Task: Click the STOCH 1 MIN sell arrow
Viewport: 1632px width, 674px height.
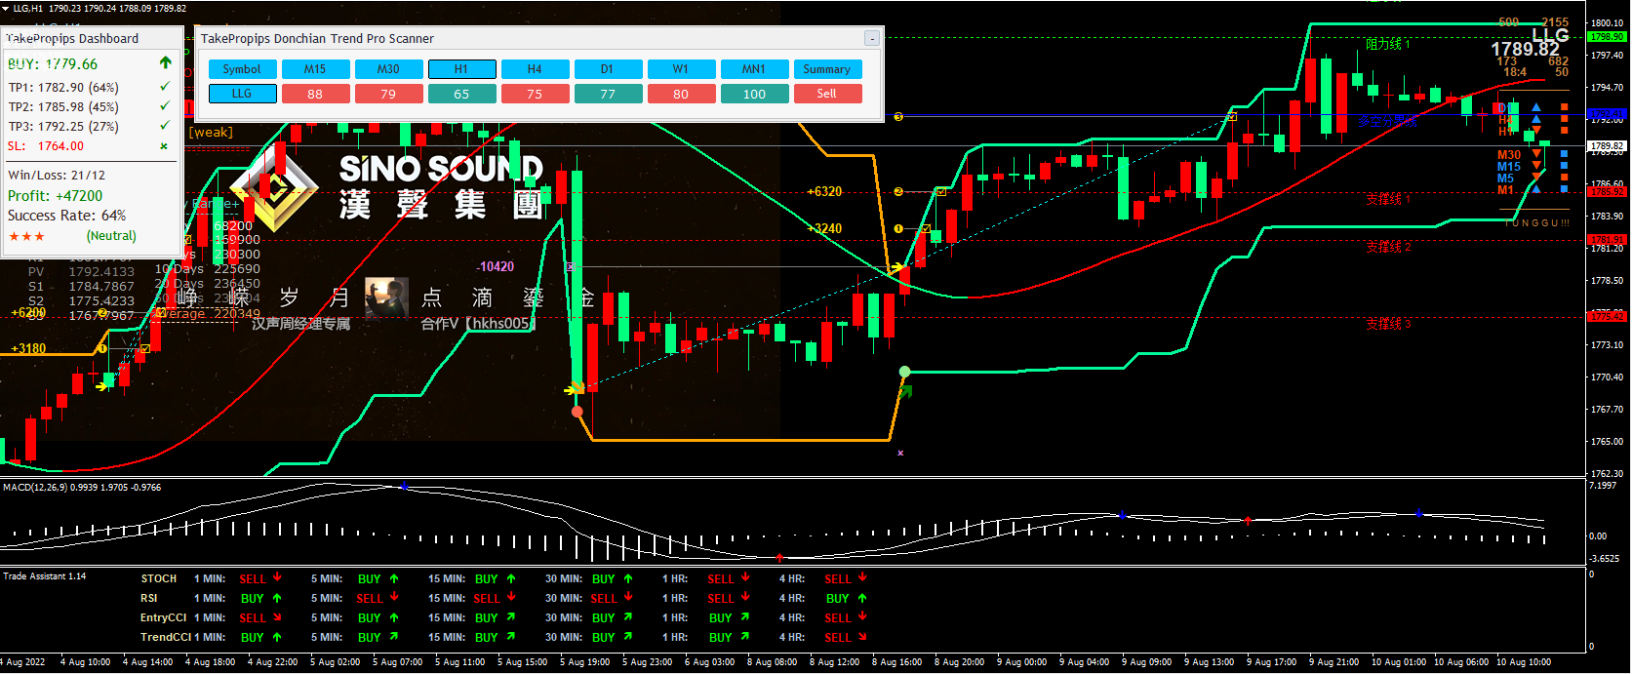Action: pos(277,577)
